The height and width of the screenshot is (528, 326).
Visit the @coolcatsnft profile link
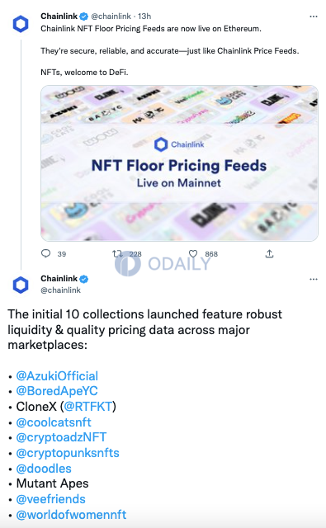pos(54,422)
